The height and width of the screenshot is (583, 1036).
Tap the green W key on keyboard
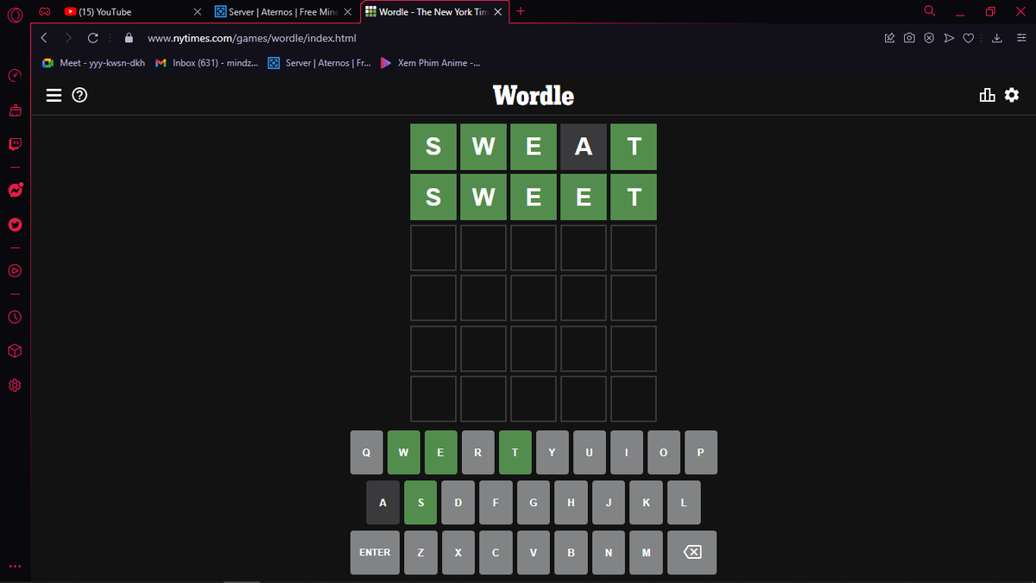[403, 453]
